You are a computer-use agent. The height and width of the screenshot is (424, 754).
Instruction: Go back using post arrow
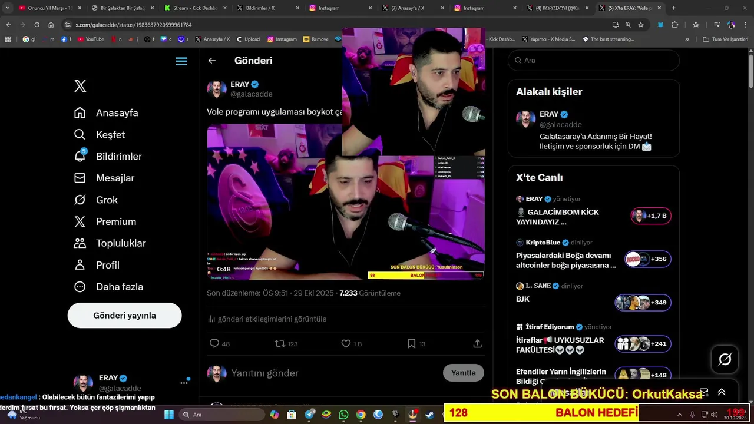[x=212, y=61]
